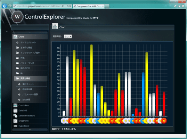Click the browser back arrow button
Screen dimensions: 187x139
(5, 6)
